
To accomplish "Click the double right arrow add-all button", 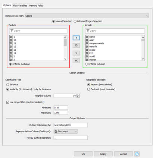I will pyautogui.click(x=76, y=45).
